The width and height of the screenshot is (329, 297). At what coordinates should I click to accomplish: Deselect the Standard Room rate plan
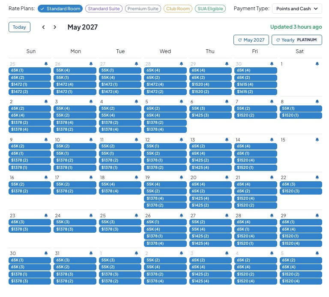pyautogui.click(x=60, y=9)
